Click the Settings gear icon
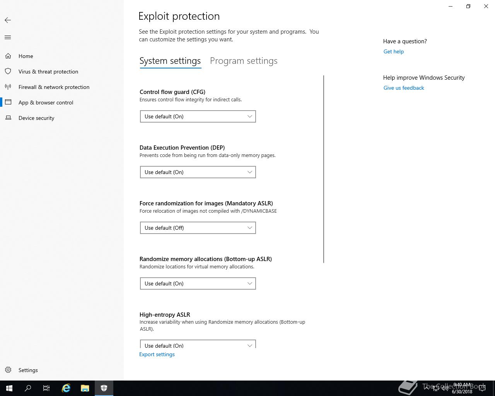Image resolution: width=495 pixels, height=396 pixels. click(x=8, y=370)
